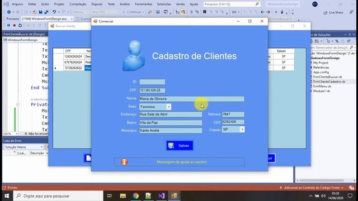Click the Continuar debug button
This screenshot has width=358, height=201.
pyautogui.click(x=133, y=12)
